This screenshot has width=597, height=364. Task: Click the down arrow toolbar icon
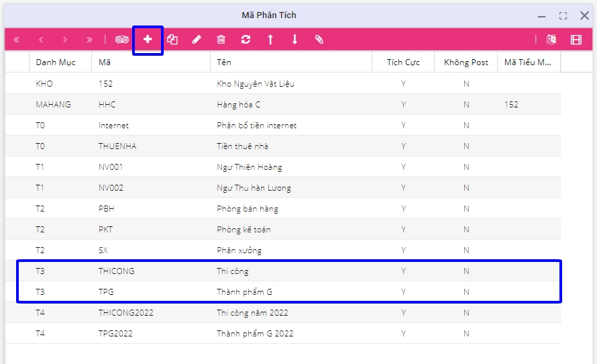pyautogui.click(x=294, y=40)
